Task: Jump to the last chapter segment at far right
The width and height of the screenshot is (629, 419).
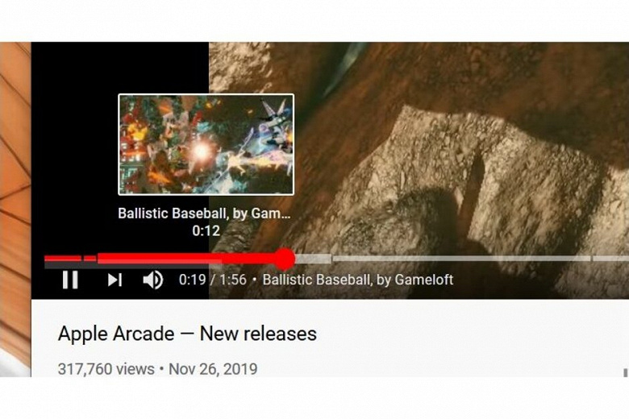Action: [610, 259]
